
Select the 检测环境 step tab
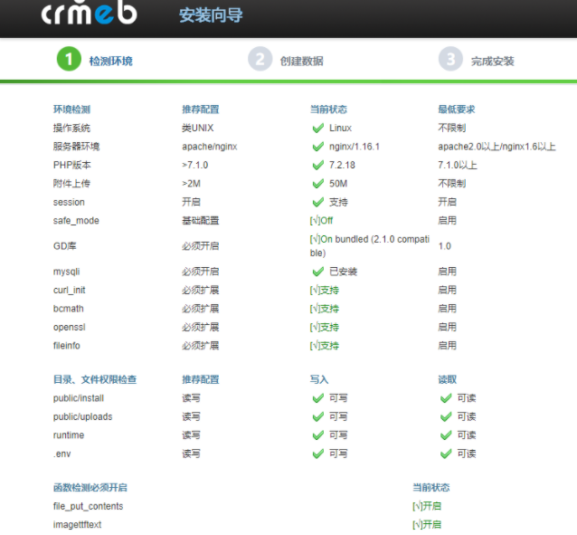[110, 61]
